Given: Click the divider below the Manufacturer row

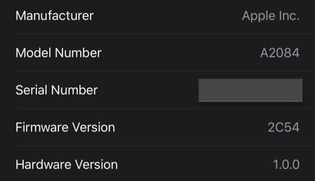Looking at the screenshot, I should 165,34.
